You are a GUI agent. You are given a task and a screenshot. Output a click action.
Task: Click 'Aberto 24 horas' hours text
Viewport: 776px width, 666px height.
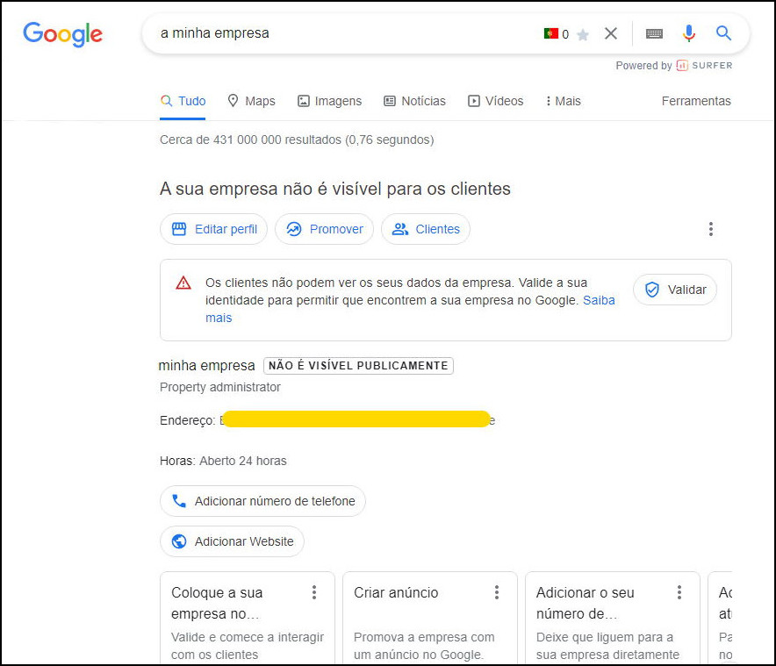[243, 461]
